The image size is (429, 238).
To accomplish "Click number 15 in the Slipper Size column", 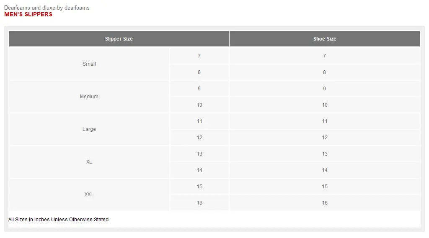I will click(199, 187).
